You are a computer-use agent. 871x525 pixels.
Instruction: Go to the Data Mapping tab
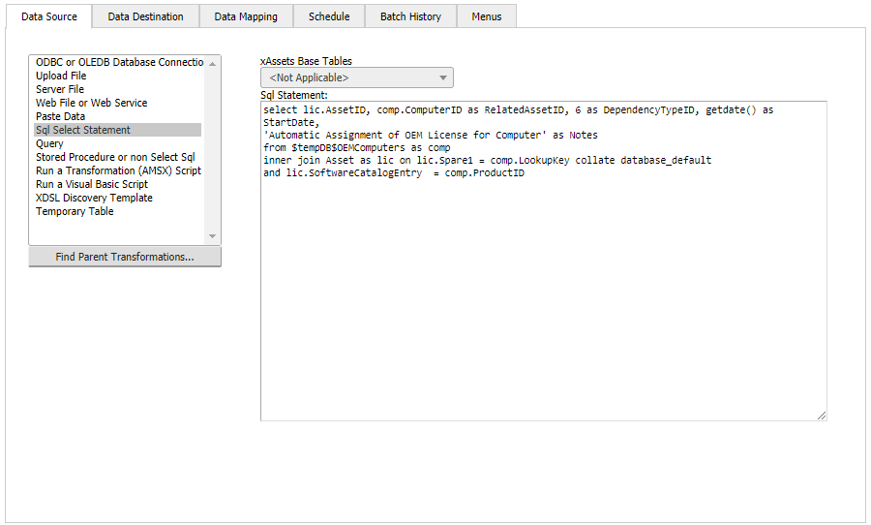tap(246, 16)
